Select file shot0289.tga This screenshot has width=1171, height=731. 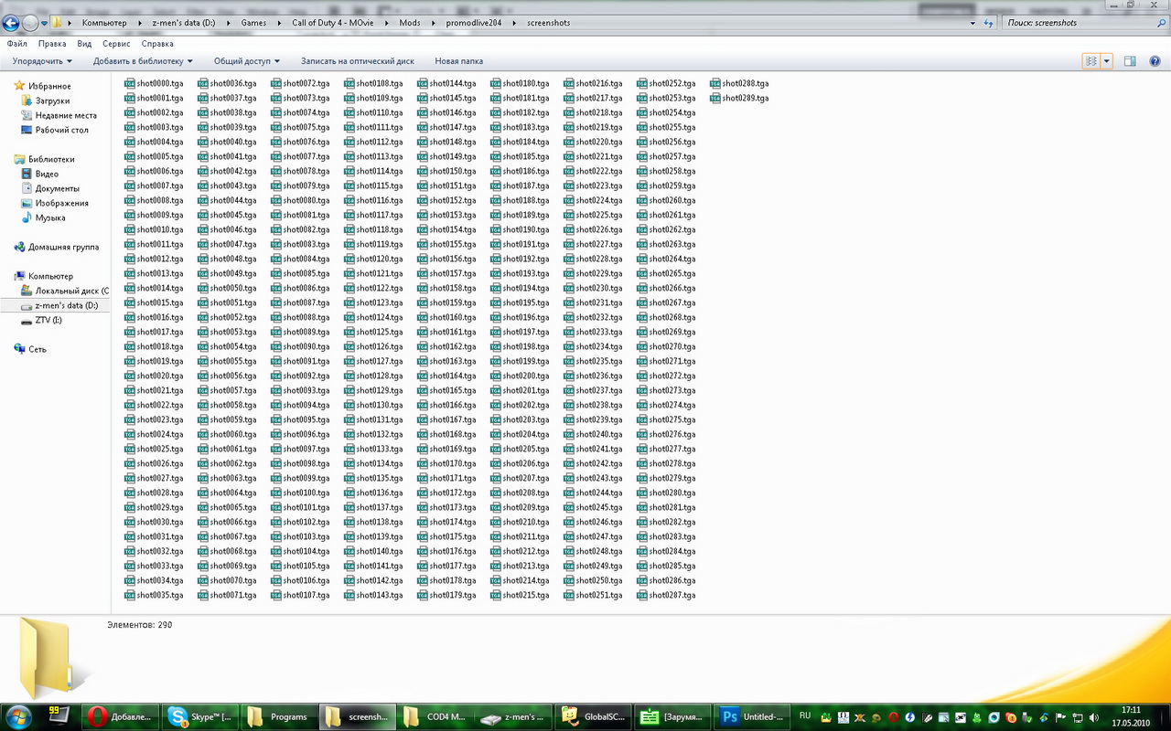pyautogui.click(x=739, y=98)
